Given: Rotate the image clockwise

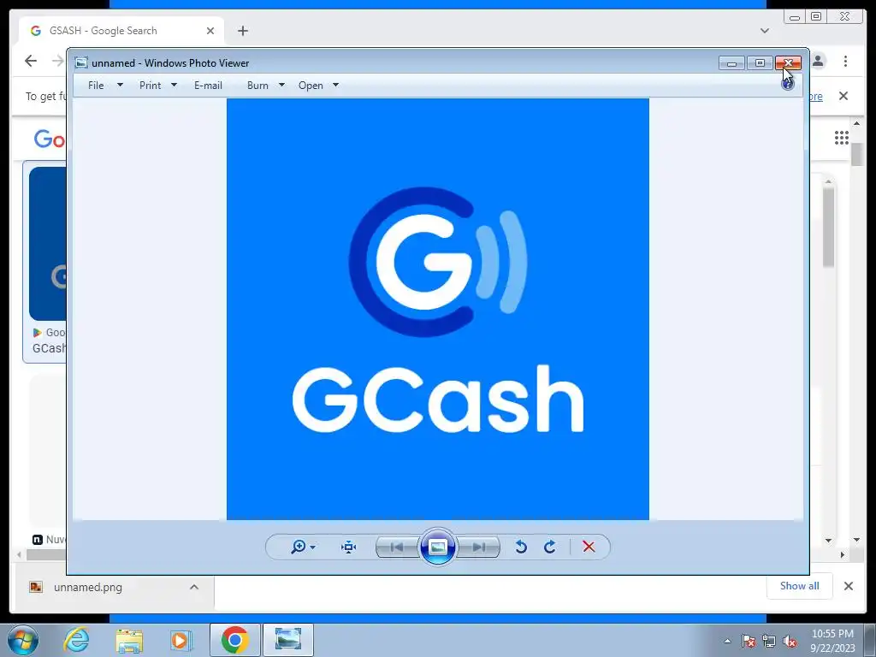Looking at the screenshot, I should pos(550,547).
